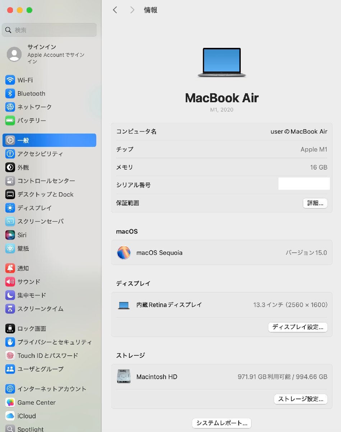Click "13.3インチ (2560 × 1600)" text
This screenshot has width=341, height=432.
pyautogui.click(x=290, y=305)
